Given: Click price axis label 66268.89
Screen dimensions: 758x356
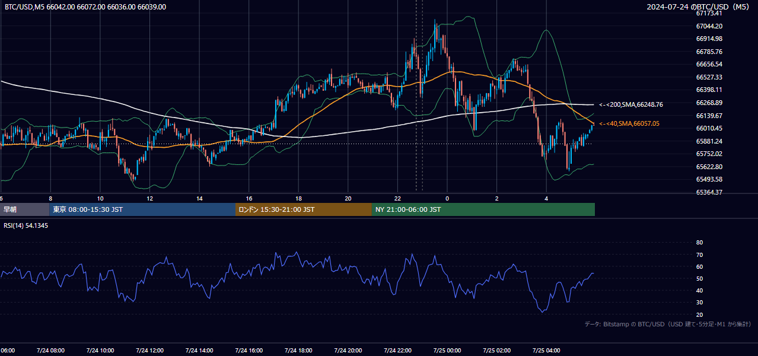Looking at the screenshot, I should pyautogui.click(x=709, y=103).
